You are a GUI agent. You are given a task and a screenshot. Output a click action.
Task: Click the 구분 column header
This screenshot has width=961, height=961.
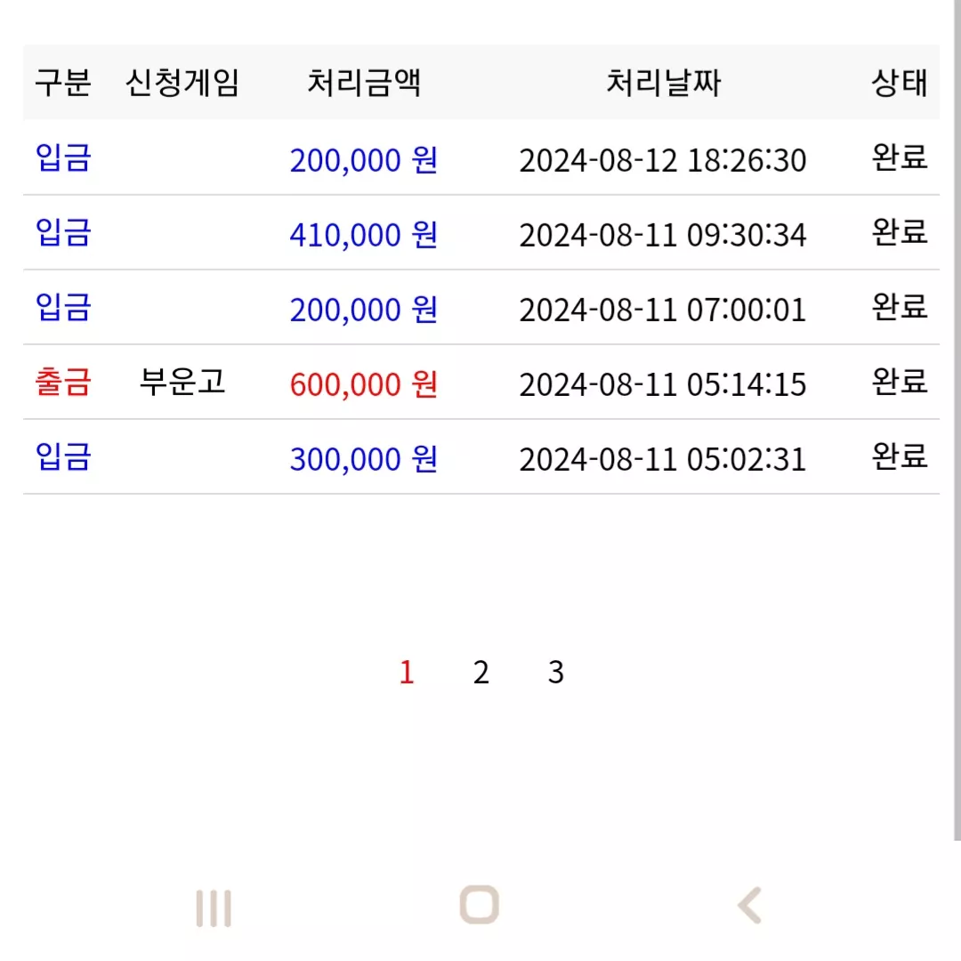(x=63, y=83)
